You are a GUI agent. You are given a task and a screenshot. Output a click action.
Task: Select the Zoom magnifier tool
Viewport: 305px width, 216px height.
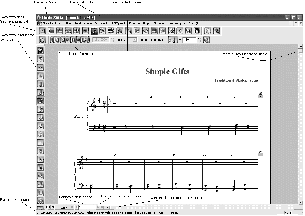coord(217,31)
